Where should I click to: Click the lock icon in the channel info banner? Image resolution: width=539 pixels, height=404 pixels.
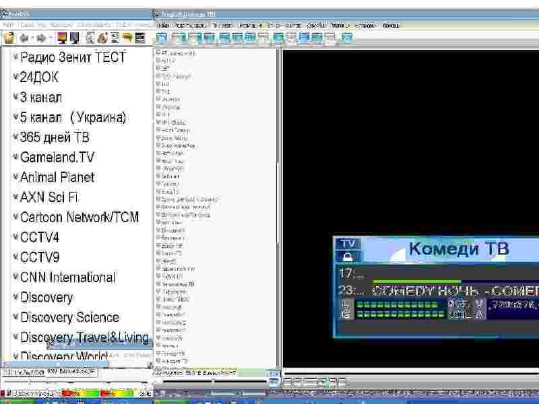(x=348, y=257)
